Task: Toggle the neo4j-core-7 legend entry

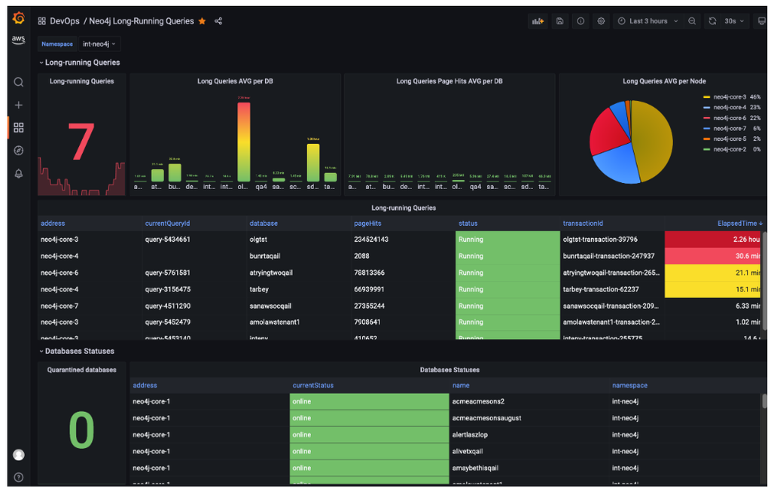Action: [x=730, y=128]
